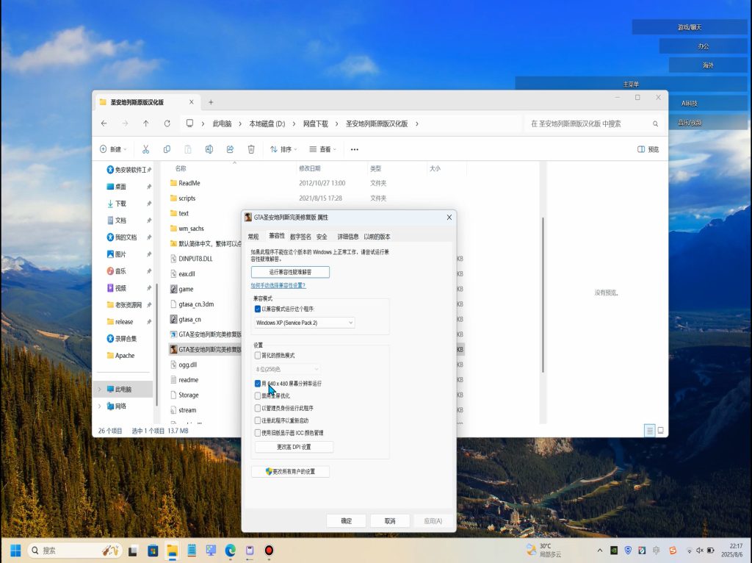This screenshot has width=752, height=563.
Task: Select the scripts folder in file list
Action: [187, 198]
